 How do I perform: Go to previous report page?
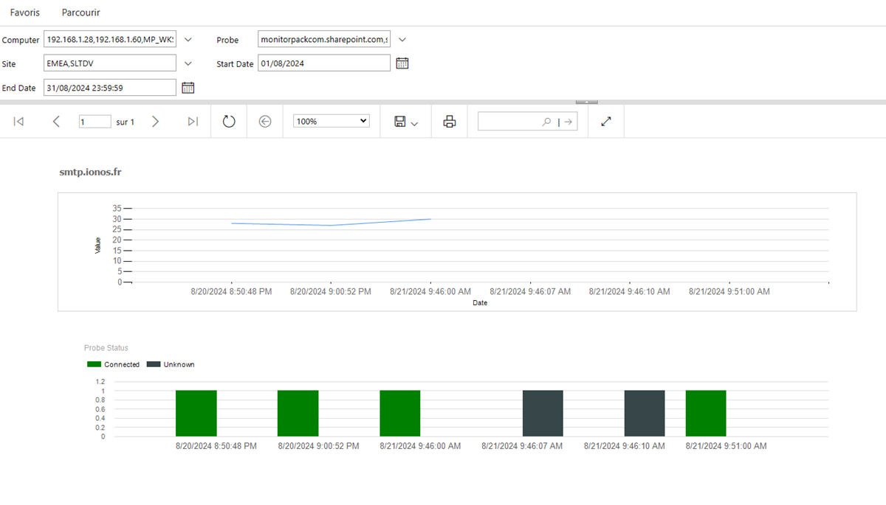tap(56, 122)
